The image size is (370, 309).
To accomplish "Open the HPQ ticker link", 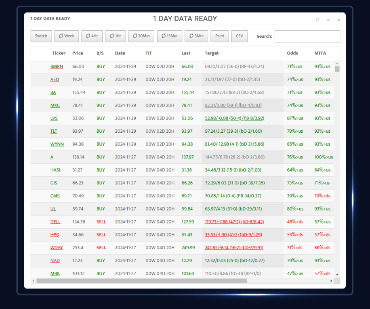I will (x=55, y=235).
